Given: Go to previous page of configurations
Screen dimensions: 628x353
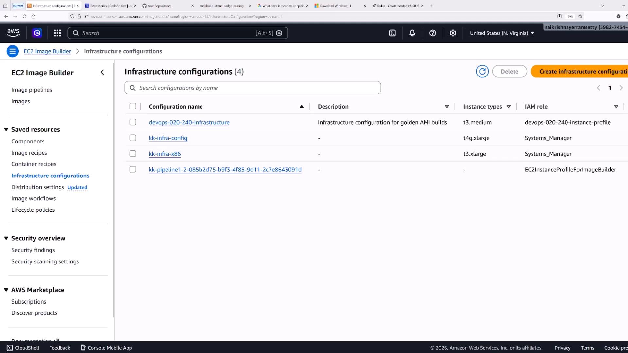Looking at the screenshot, I should coord(598,88).
